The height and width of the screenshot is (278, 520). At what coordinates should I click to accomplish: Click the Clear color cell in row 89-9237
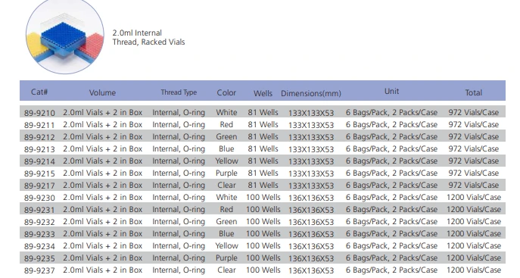pyautogui.click(x=226, y=270)
